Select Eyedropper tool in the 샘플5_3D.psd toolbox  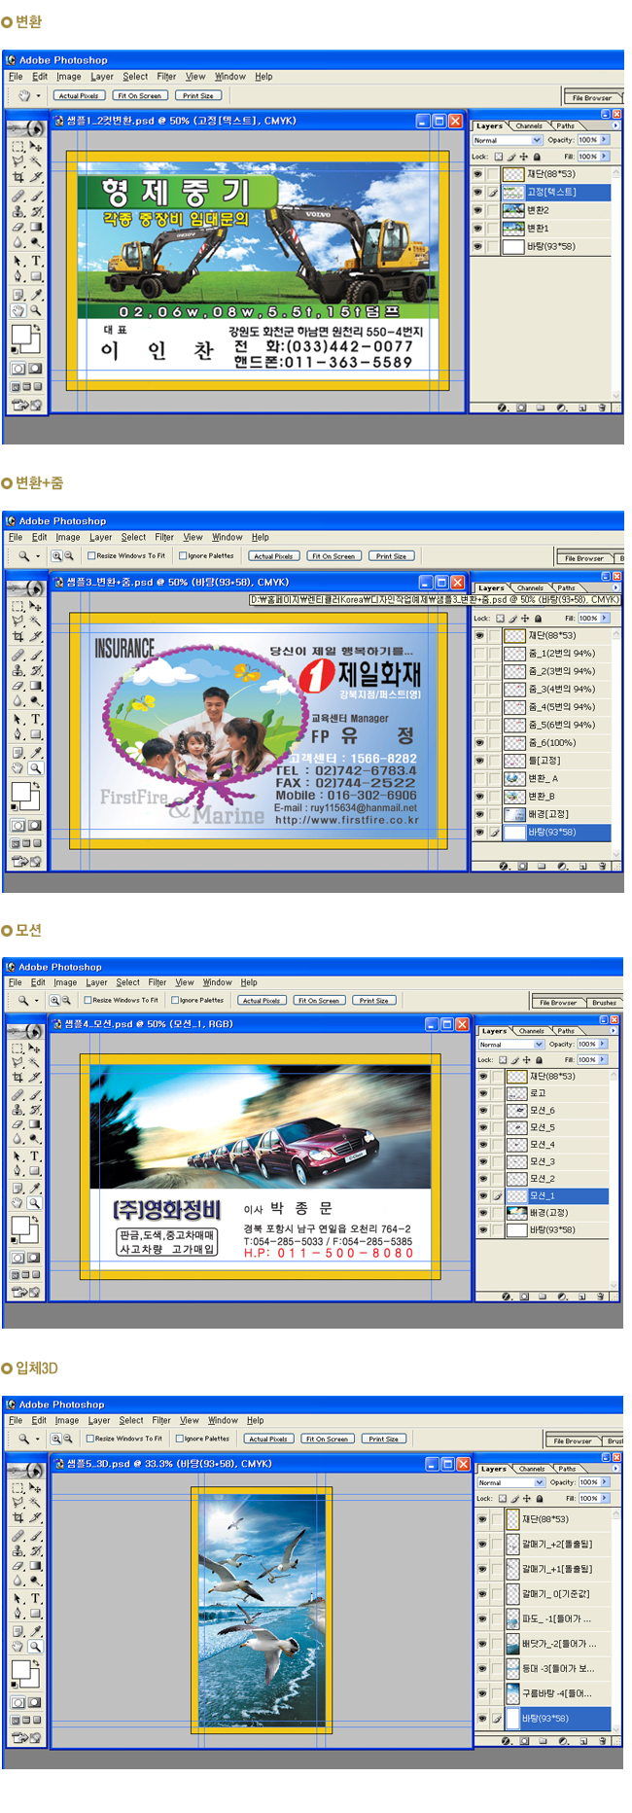(x=35, y=1631)
